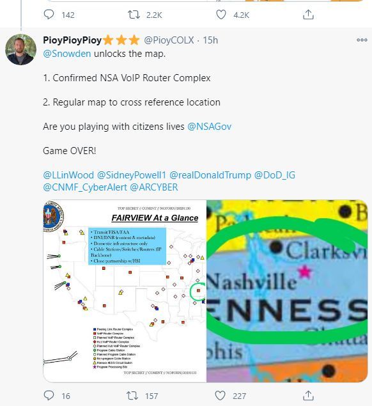372x406 pixels.
Task: Open PioyPioyPioy profile picture avatar
Action: tap(20, 49)
